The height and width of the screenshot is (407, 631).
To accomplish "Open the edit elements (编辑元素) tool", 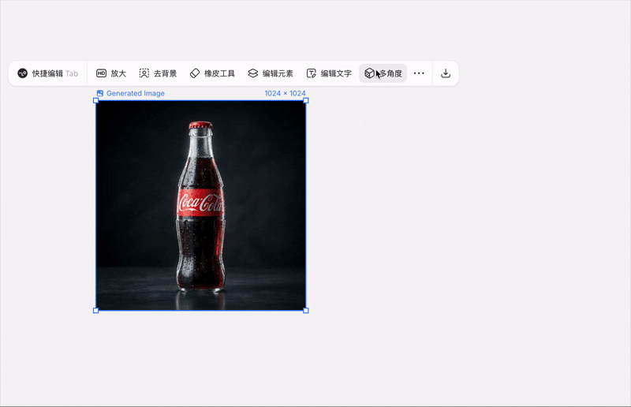I will coord(271,73).
